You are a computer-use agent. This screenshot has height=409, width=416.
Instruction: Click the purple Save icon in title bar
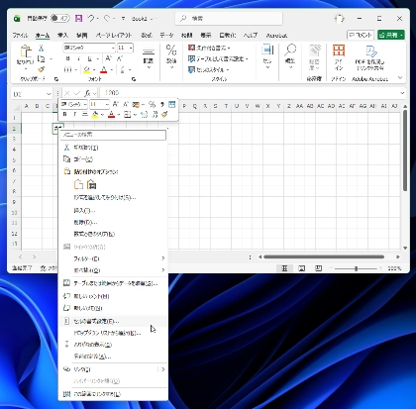pos(78,19)
